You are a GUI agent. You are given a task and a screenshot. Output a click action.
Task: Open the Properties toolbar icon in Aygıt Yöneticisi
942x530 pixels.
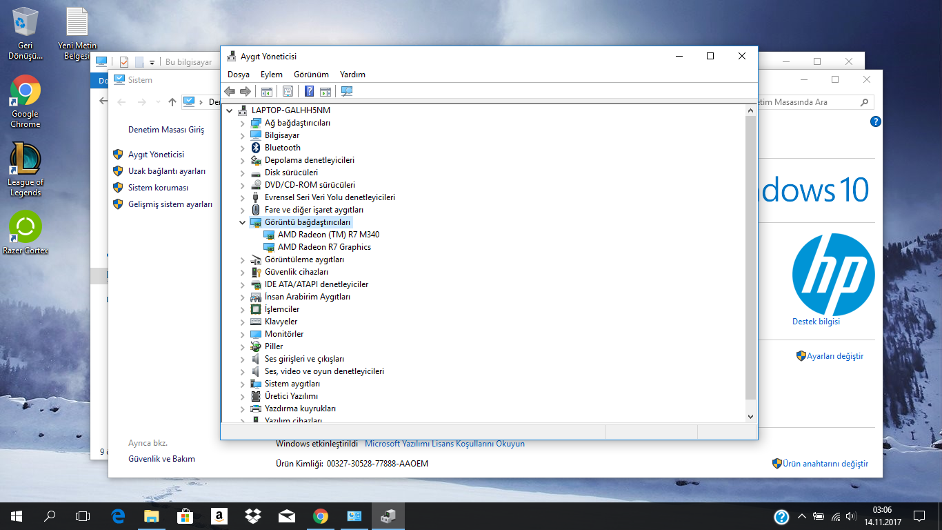pyautogui.click(x=288, y=91)
